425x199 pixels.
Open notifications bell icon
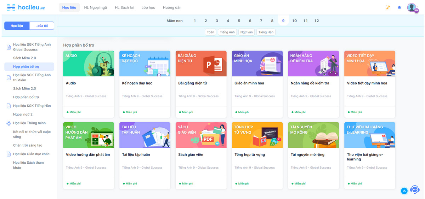point(399,7)
